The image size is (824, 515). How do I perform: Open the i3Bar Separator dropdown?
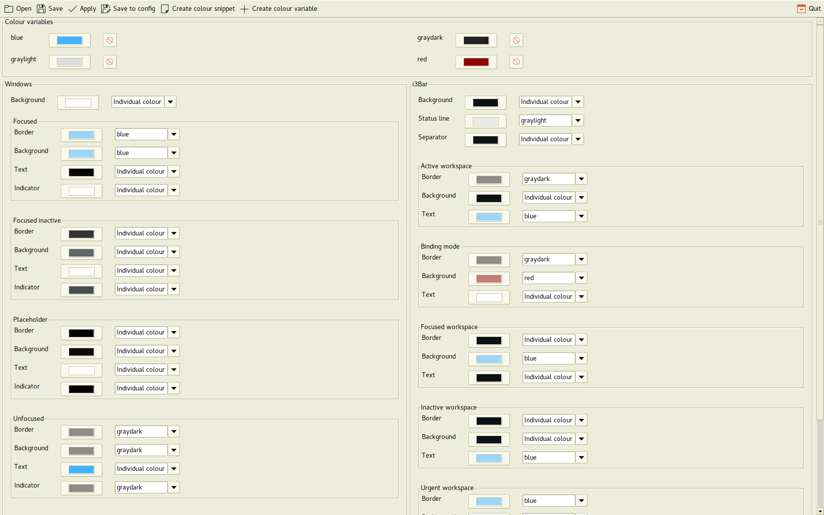point(578,139)
